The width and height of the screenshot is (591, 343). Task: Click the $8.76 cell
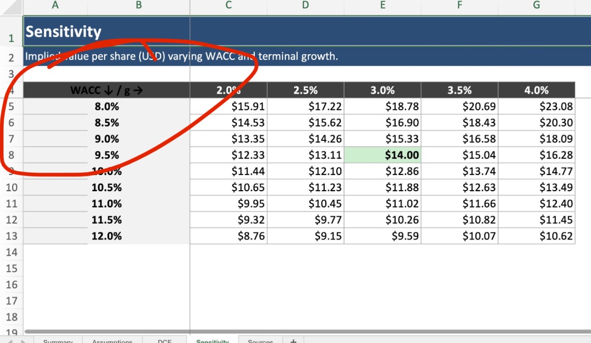point(229,236)
